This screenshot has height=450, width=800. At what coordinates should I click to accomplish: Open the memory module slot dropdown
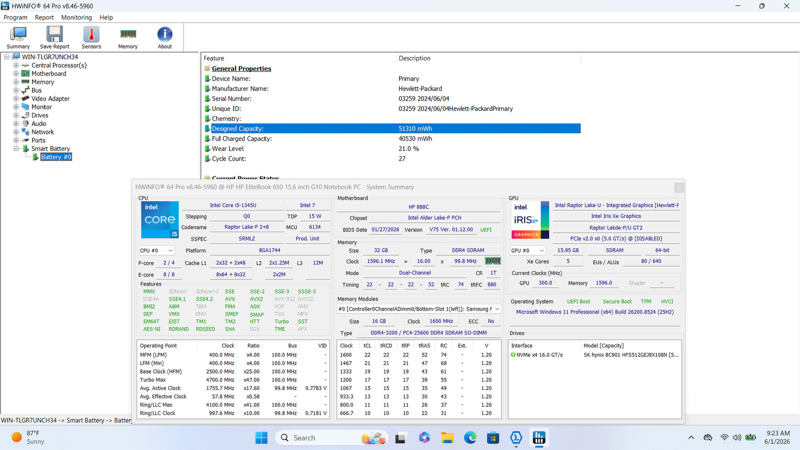coord(419,309)
